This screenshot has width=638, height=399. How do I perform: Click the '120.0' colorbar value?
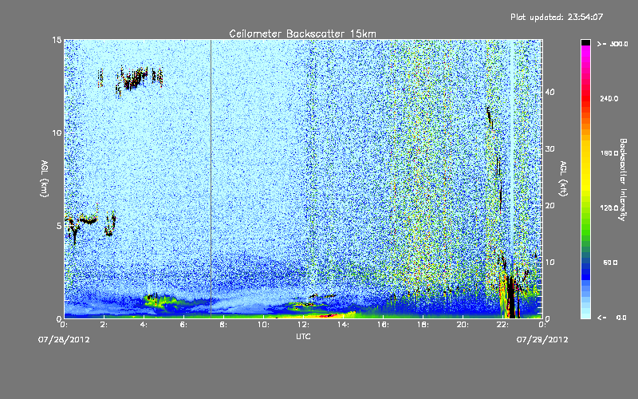click(x=609, y=207)
